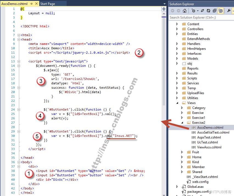This screenshot has width=234, height=196.
Task: Switch to the Start Page tab
Action: pos(48,4)
